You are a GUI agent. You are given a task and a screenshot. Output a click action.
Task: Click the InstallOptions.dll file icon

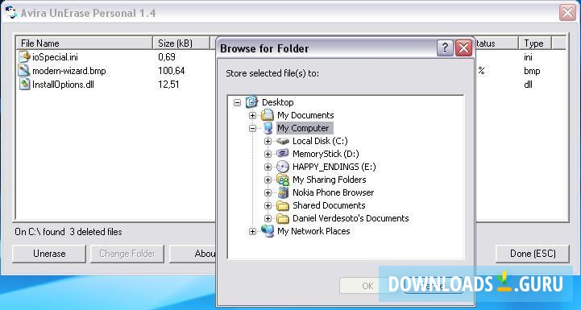point(24,84)
